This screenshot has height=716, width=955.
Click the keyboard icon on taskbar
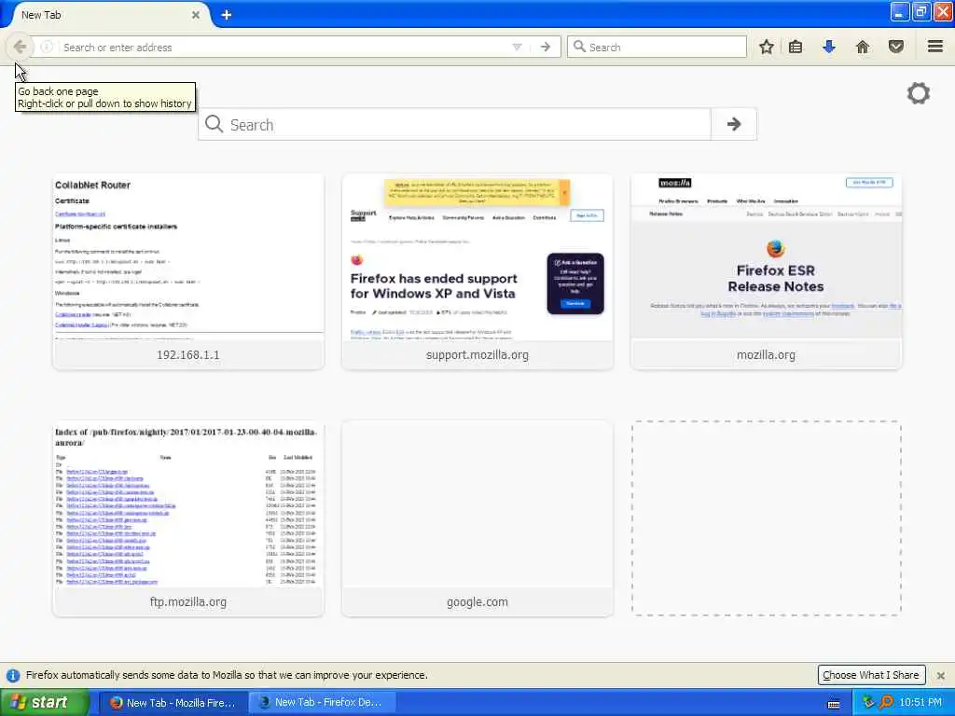pos(833,704)
